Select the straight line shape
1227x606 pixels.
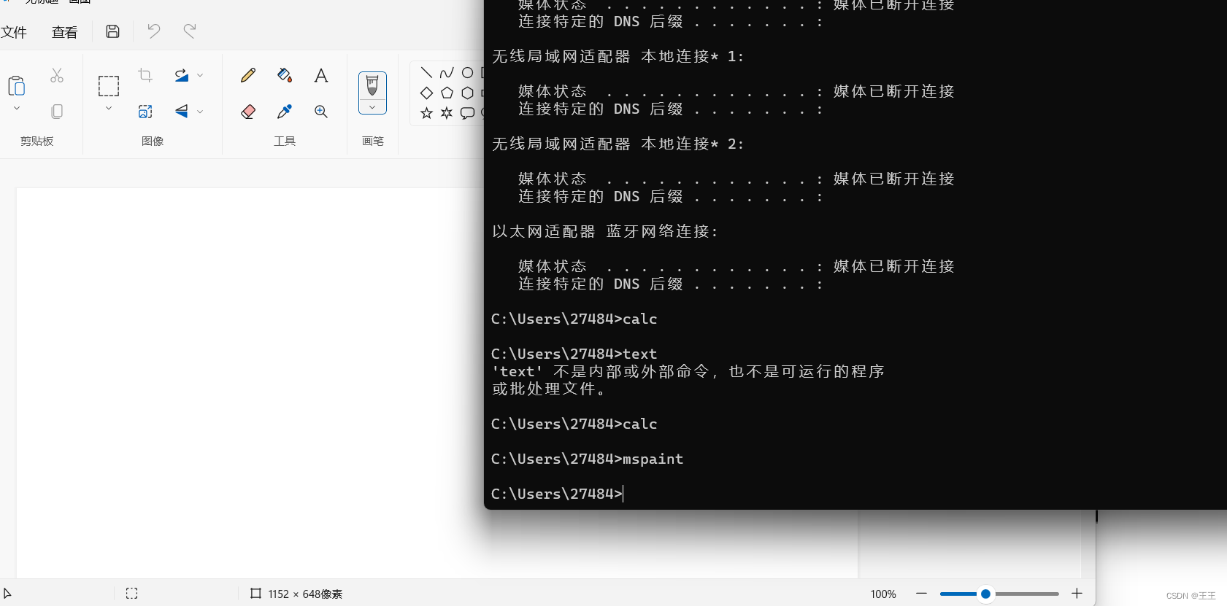427,72
